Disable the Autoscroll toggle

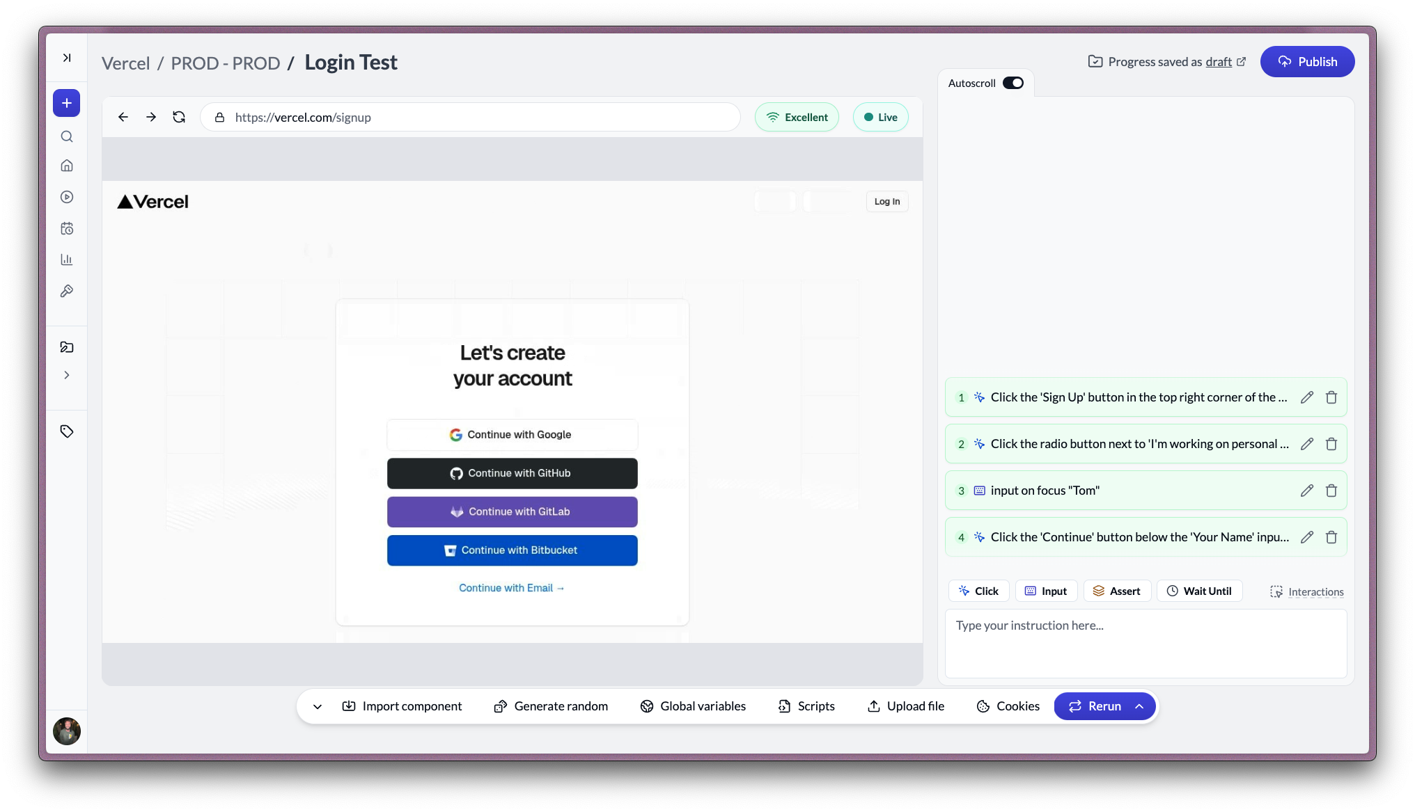point(1013,82)
